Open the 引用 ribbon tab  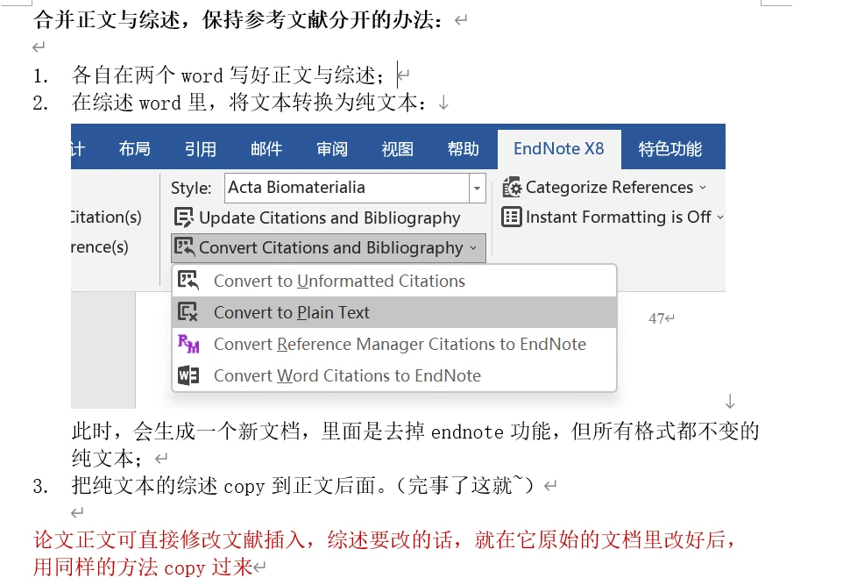[201, 149]
